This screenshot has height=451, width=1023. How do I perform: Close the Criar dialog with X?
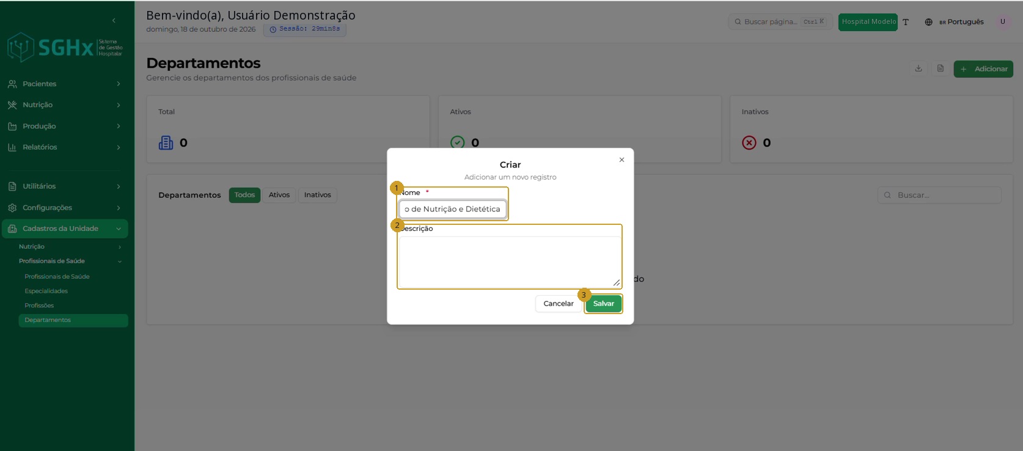pos(621,160)
